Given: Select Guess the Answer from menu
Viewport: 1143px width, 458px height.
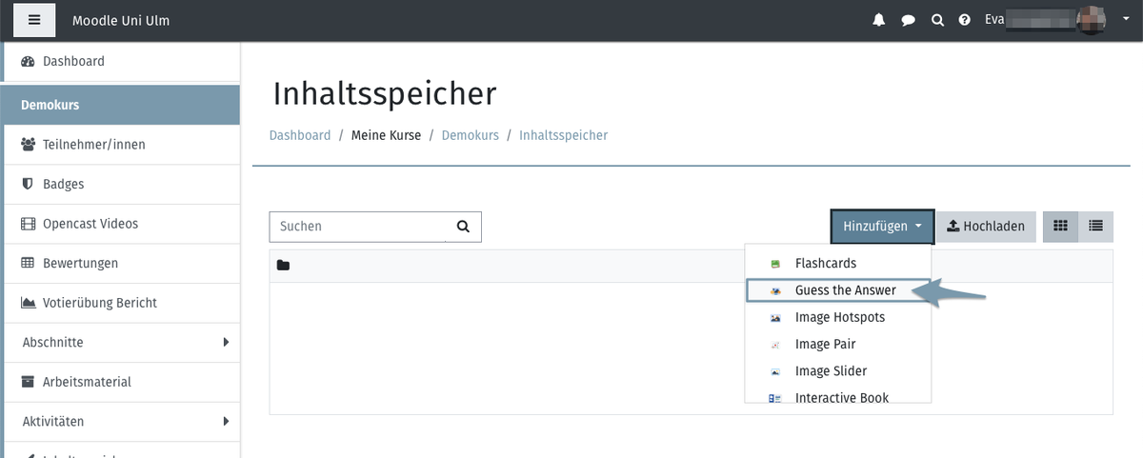Looking at the screenshot, I should pyautogui.click(x=845, y=290).
